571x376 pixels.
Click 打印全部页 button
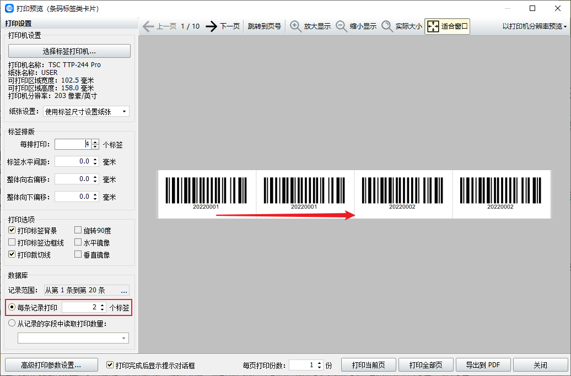[426, 365]
